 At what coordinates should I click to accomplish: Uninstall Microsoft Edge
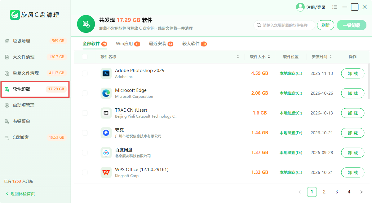pos(353,93)
